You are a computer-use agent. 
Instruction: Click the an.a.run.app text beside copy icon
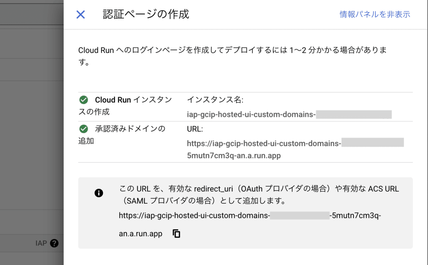[141, 234]
